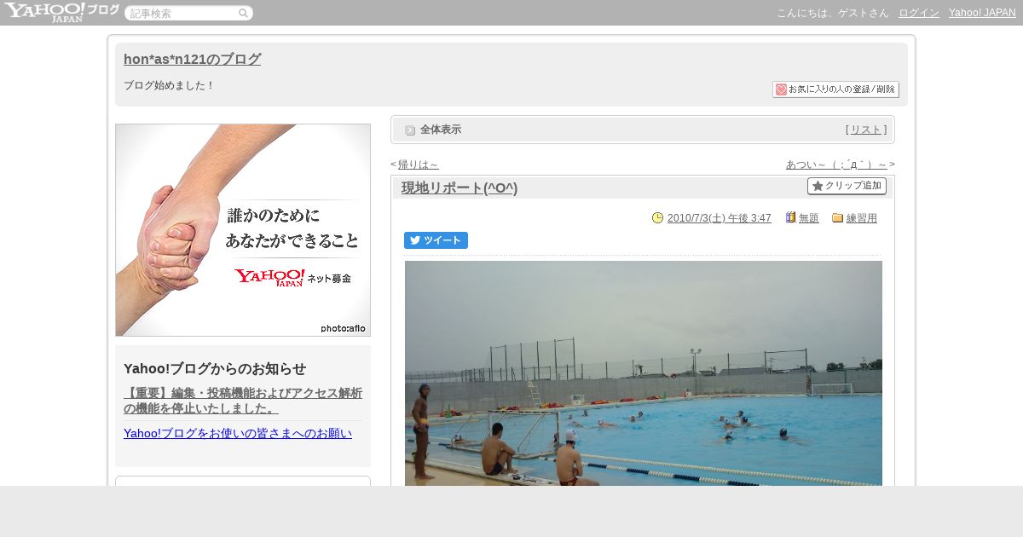1023x537 pixels.
Task: Click the クリップ追加 button
Action: 847,186
